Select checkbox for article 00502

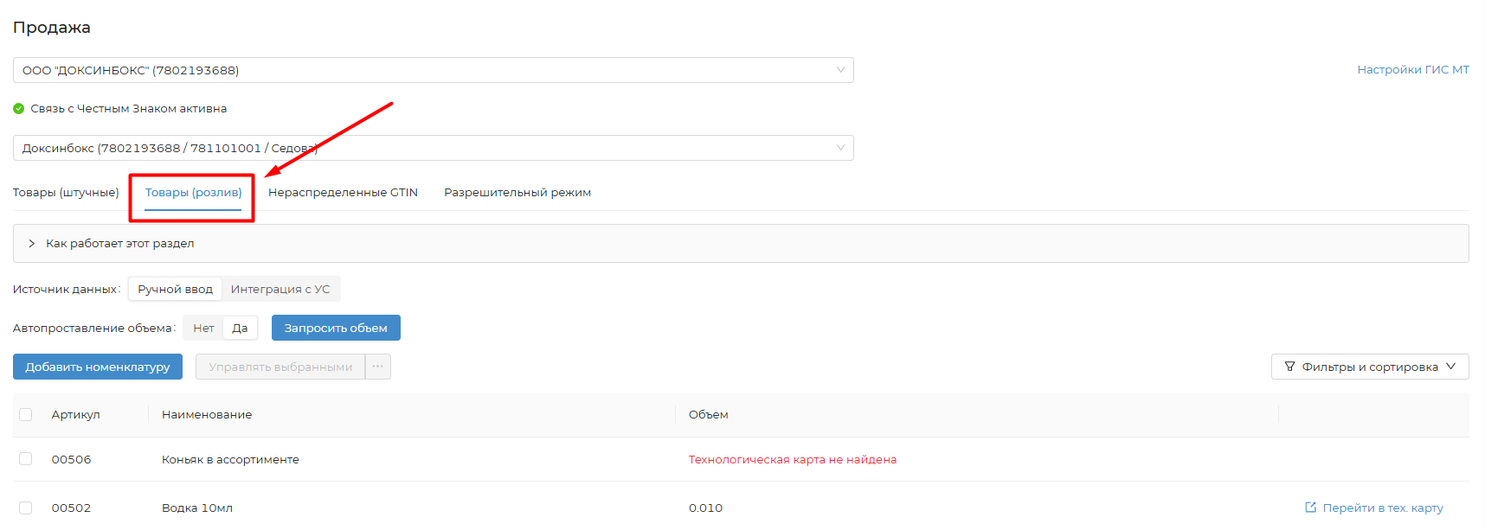click(26, 508)
